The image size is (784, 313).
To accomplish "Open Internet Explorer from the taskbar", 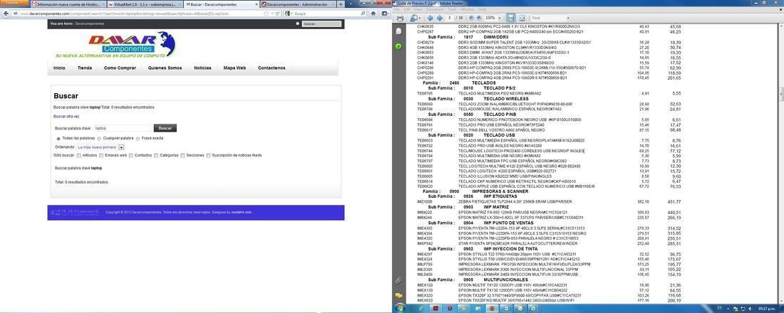I will click(x=421, y=308).
